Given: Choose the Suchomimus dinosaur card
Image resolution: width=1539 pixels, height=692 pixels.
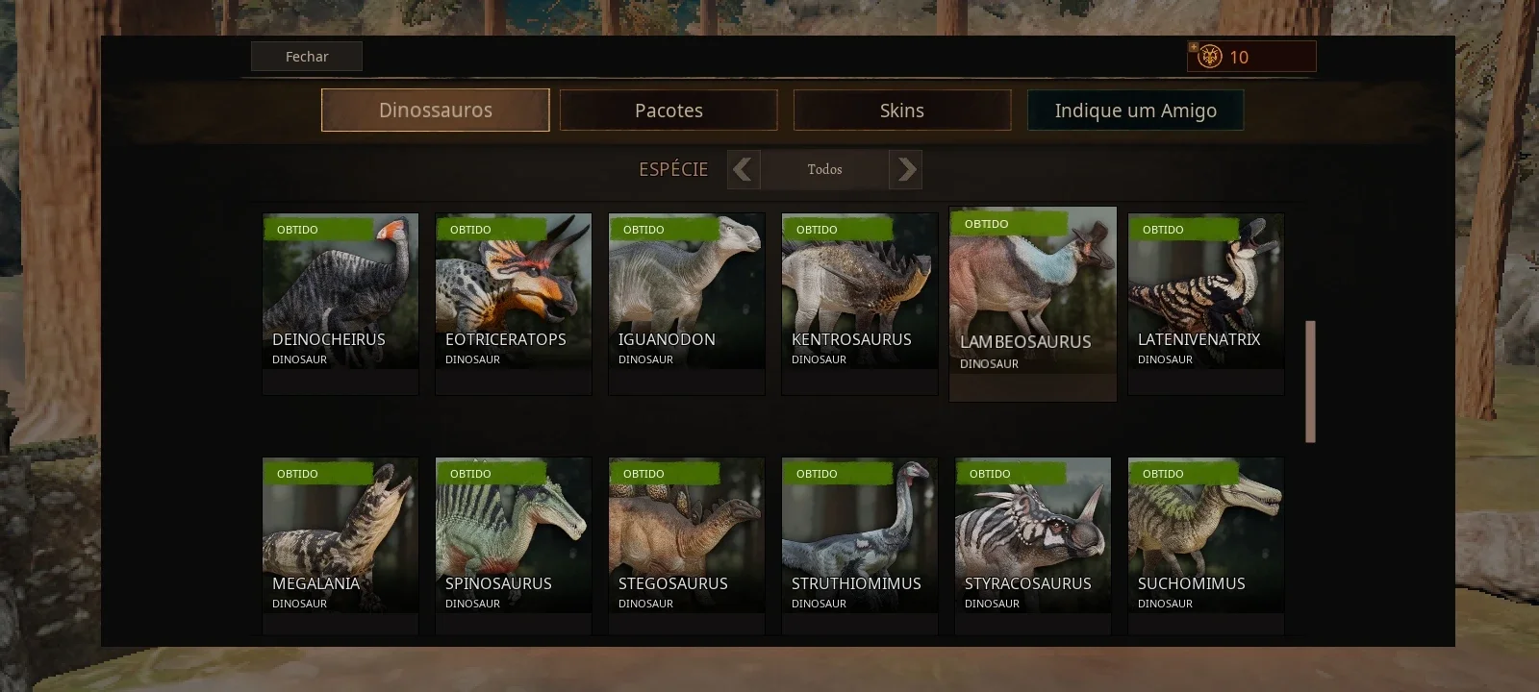Looking at the screenshot, I should pyautogui.click(x=1206, y=545).
